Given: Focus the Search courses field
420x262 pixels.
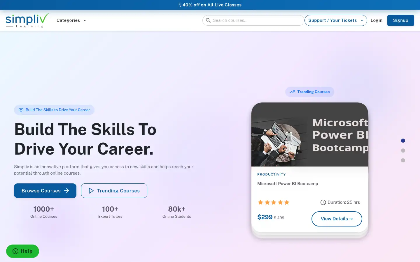Looking at the screenshot, I should pos(253,20).
